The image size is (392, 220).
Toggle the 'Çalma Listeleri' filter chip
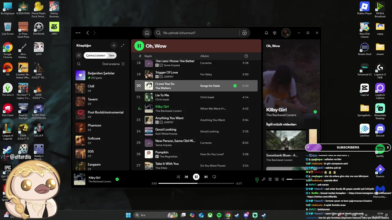(96, 55)
